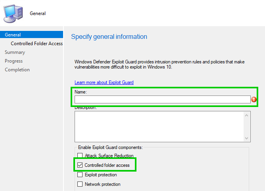This screenshot has width=265, height=191.
Task: Click the Enable Exploit Guard components label
Action: pos(110,147)
